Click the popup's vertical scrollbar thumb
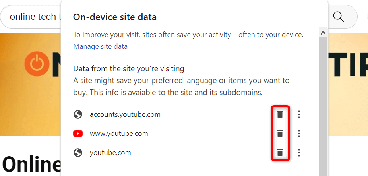368x176 pixels. pyautogui.click(x=323, y=103)
